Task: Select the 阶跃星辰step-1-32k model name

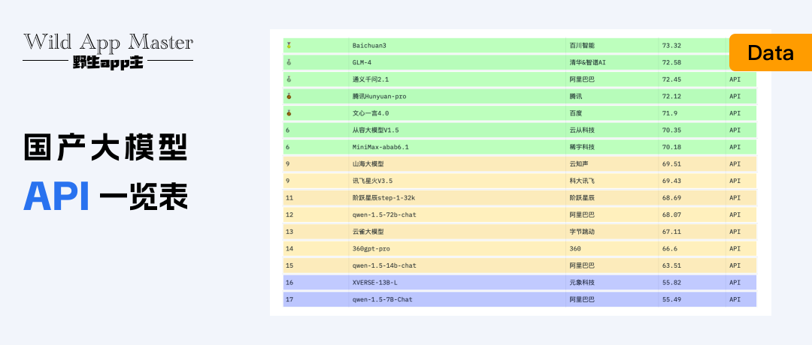Action: pos(384,198)
